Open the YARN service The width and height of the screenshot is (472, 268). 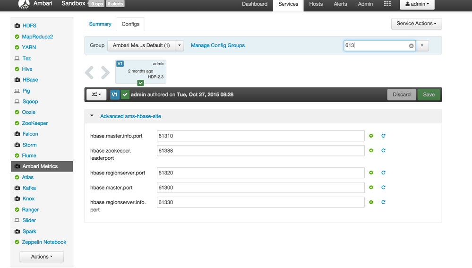coord(29,47)
